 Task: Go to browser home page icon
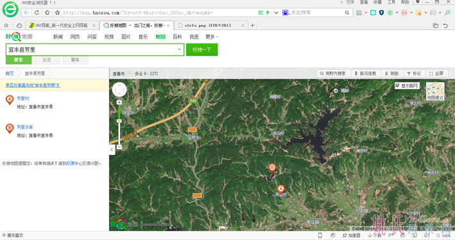pyautogui.click(x=47, y=13)
